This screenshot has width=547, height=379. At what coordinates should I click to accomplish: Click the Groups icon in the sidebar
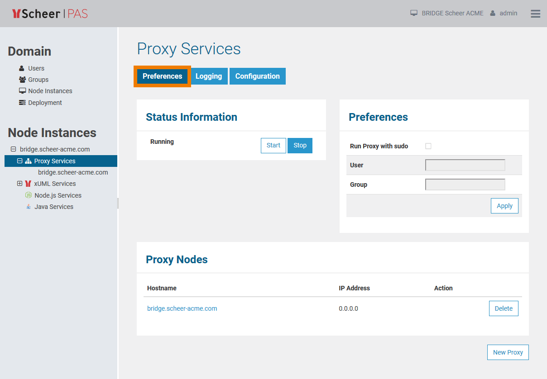click(x=22, y=80)
